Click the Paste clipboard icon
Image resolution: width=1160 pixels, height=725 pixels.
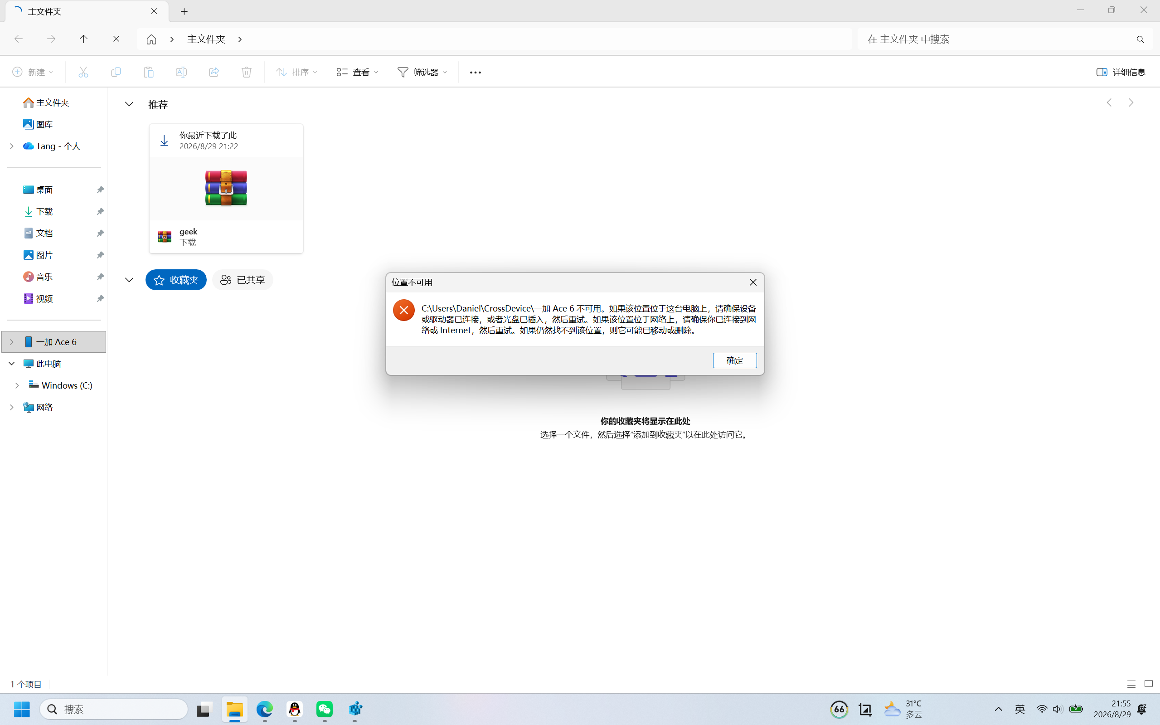pyautogui.click(x=149, y=72)
